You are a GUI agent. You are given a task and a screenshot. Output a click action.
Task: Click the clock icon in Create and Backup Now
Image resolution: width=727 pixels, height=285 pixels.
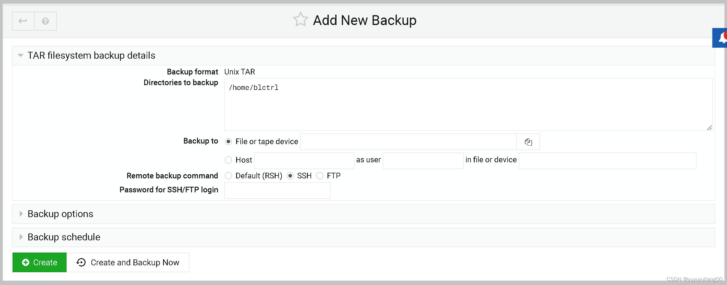coord(81,262)
